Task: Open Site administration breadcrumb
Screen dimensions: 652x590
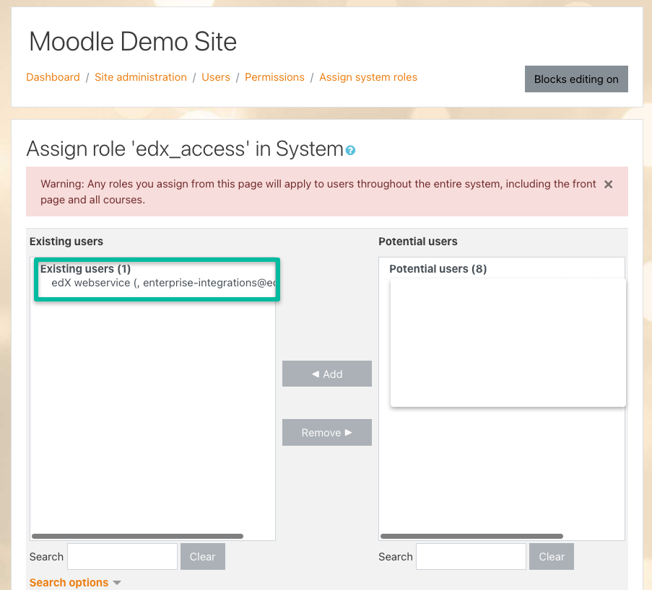Action: pyautogui.click(x=141, y=77)
